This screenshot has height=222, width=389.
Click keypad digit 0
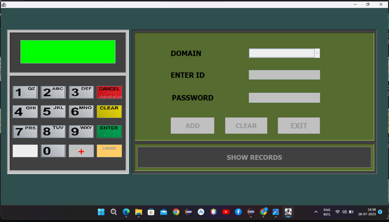pyautogui.click(x=53, y=151)
